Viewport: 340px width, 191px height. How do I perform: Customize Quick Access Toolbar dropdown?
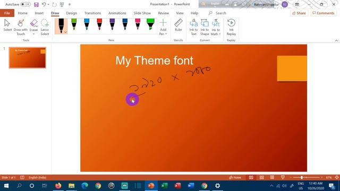pyautogui.click(x=70, y=4)
